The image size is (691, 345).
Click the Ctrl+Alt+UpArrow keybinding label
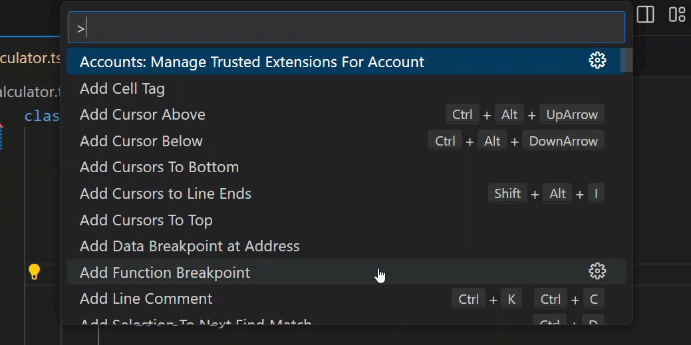(x=525, y=114)
